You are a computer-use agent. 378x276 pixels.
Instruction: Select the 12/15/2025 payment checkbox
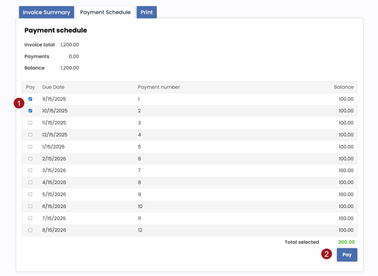[30, 135]
